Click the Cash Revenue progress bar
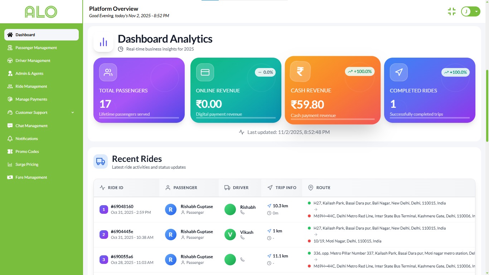The height and width of the screenshot is (275, 489). coord(333,119)
